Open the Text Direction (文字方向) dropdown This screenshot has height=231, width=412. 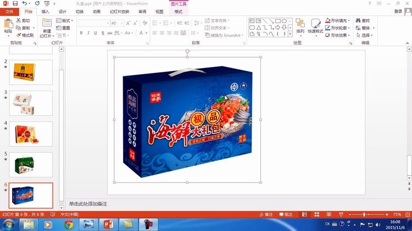tap(217, 20)
